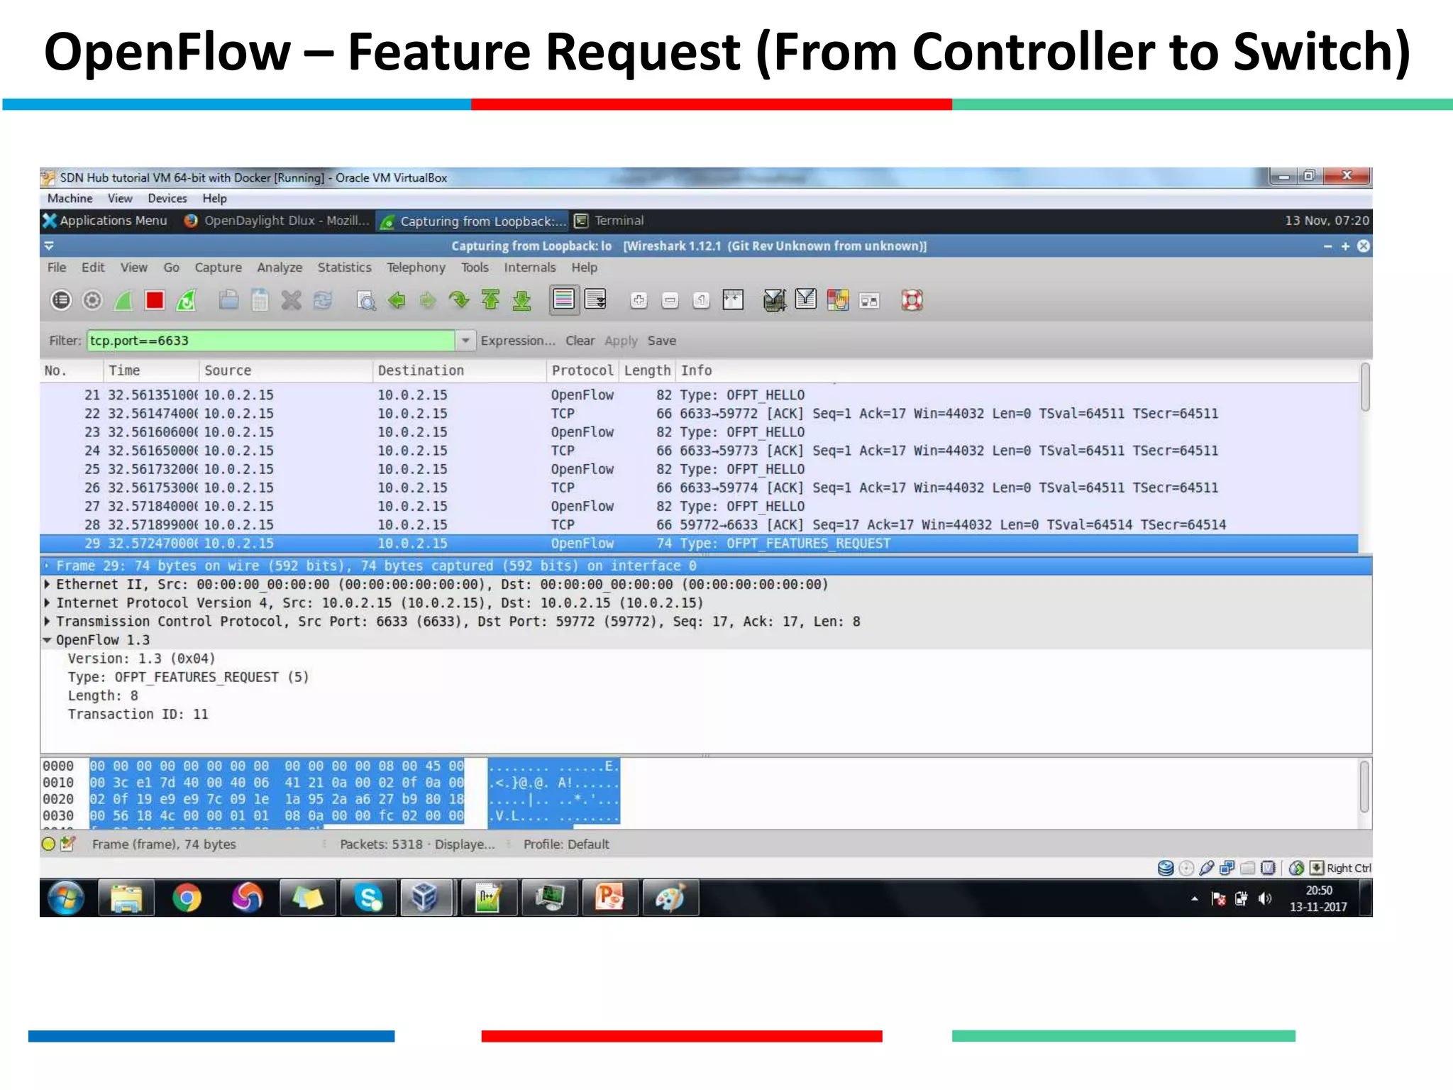Screen dimensions: 1453x1090
Task: Find a packet magnifier icon
Action: coord(366,300)
